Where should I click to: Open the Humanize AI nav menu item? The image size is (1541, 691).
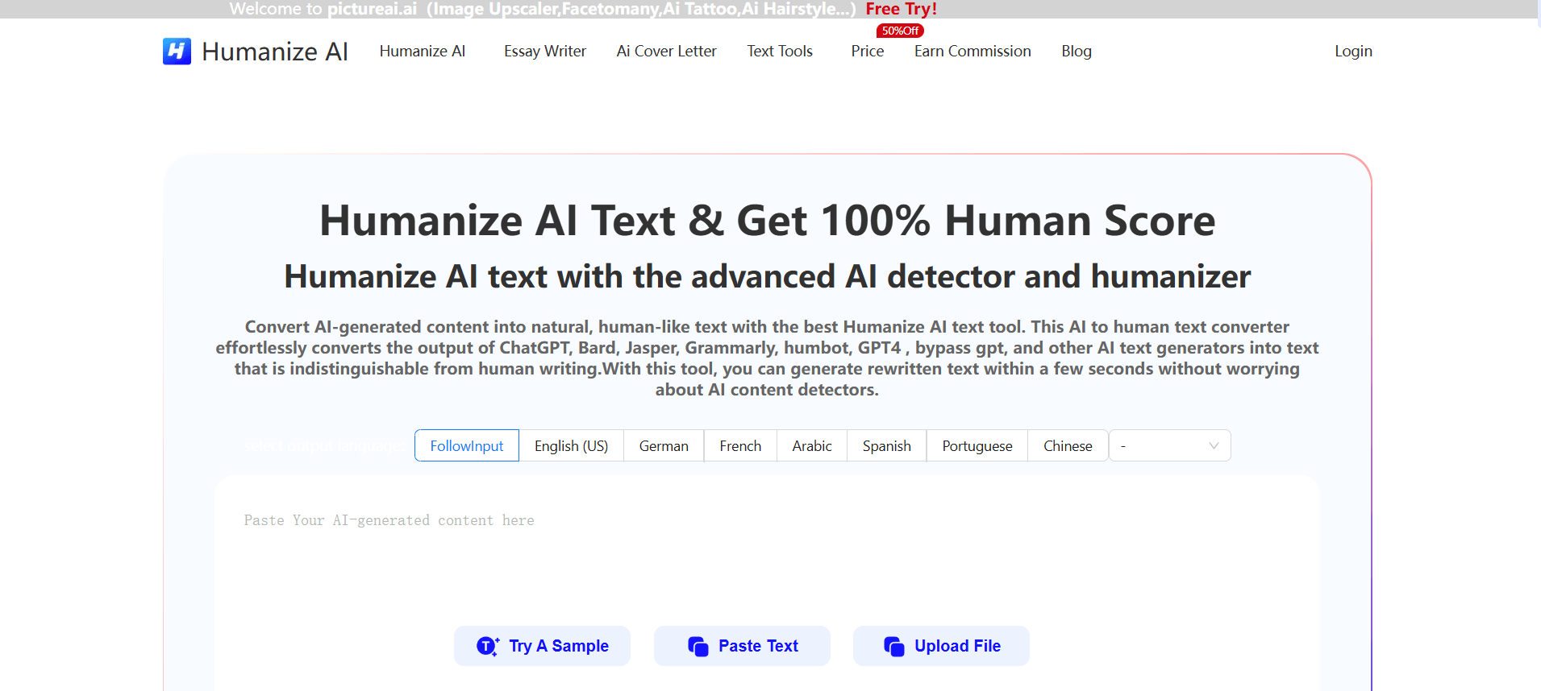(422, 52)
